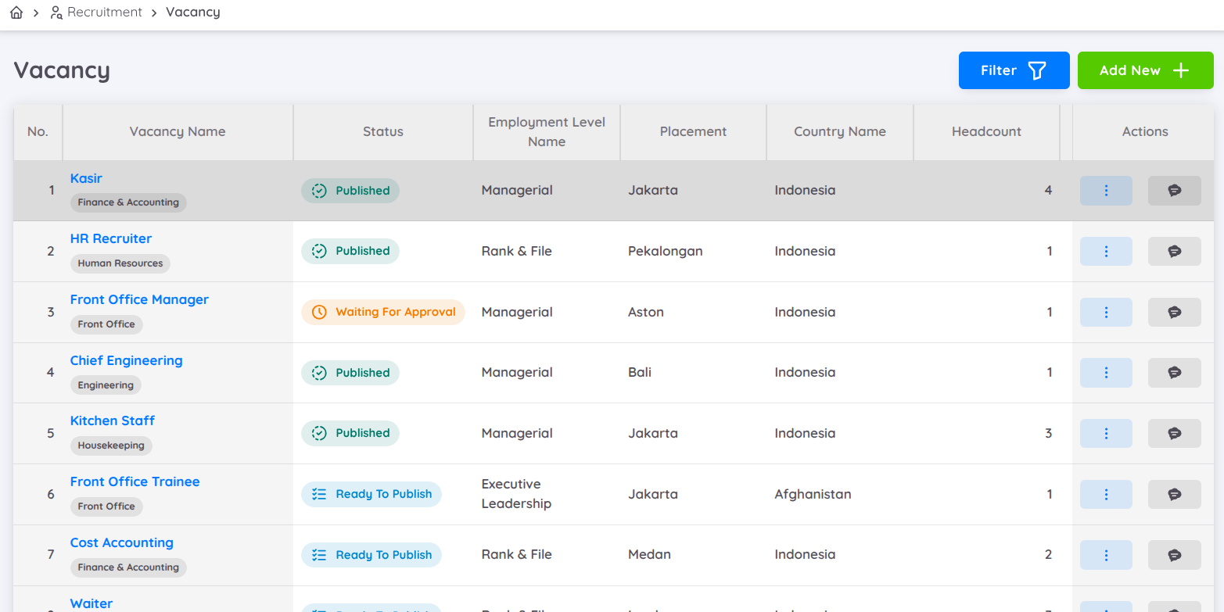This screenshot has height=612, width=1224.
Task: Click the filter funnel icon on the Filter button
Action: (x=1037, y=70)
